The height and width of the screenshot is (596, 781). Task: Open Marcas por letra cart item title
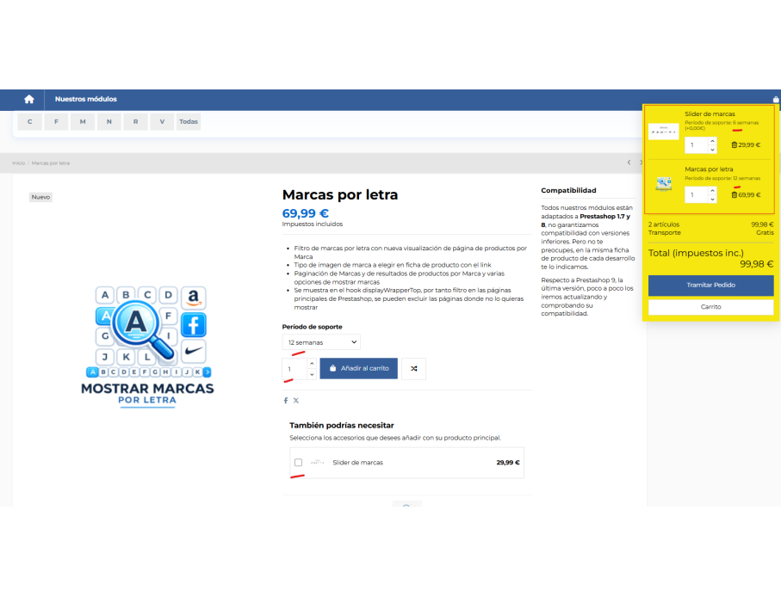pos(709,169)
